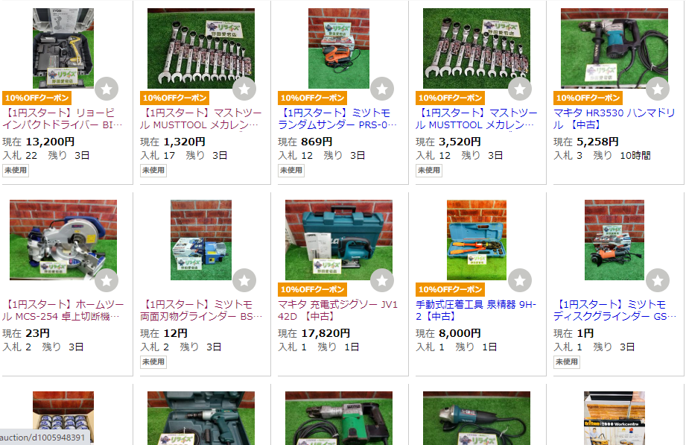This screenshot has width=686, height=445.
Task: Toggle watchlist star on random sander PRS item
Action: point(382,89)
